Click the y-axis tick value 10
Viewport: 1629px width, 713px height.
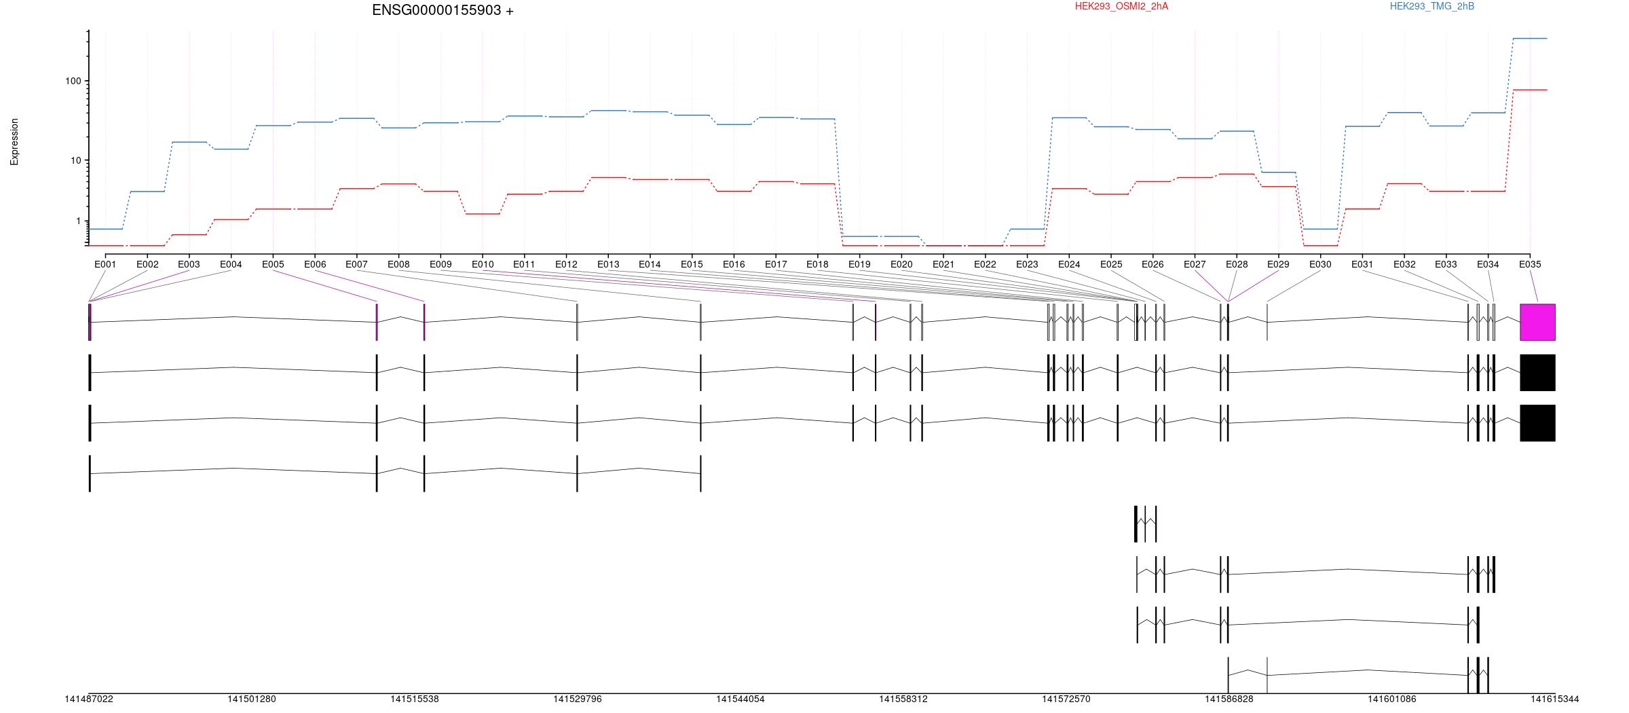(75, 160)
